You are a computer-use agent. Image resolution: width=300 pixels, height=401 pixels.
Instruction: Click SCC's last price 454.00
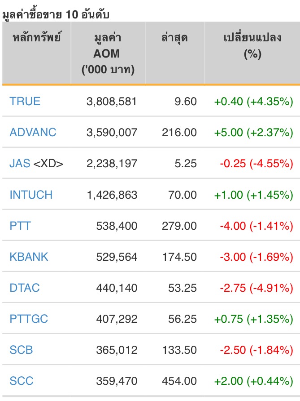point(181,381)
